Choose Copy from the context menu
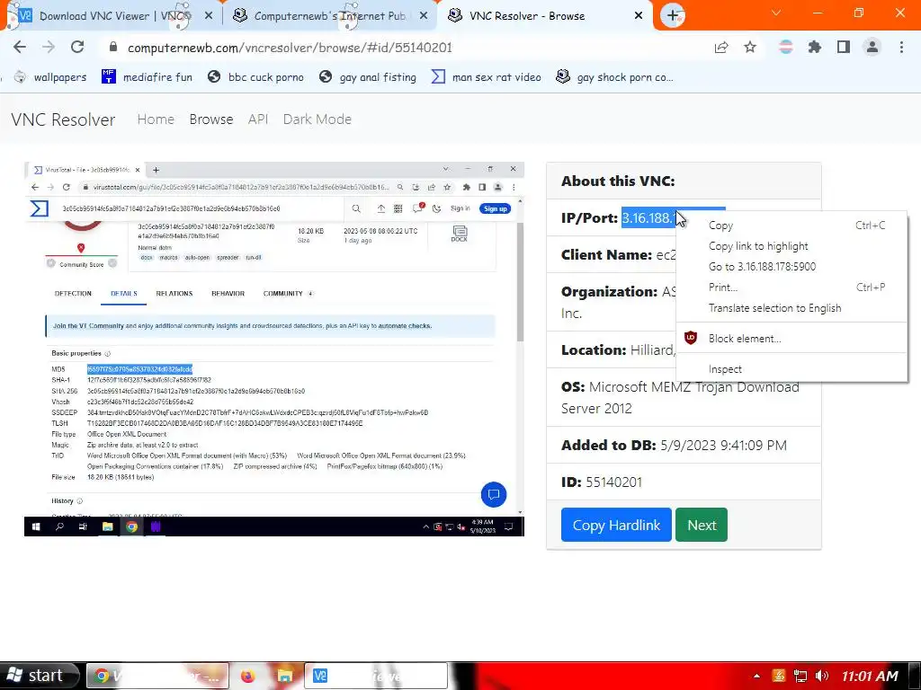Image resolution: width=921 pixels, height=690 pixels. point(791,226)
